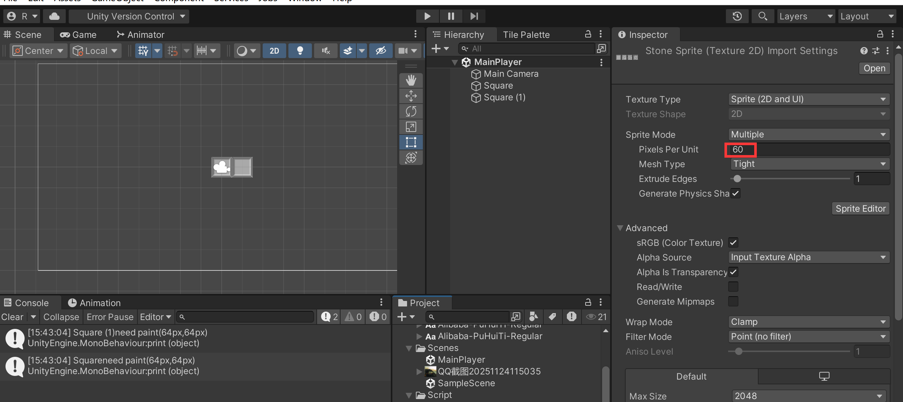This screenshot has height=402, width=903.
Task: Enable Generate Mipmaps checkbox
Action: pyautogui.click(x=733, y=301)
